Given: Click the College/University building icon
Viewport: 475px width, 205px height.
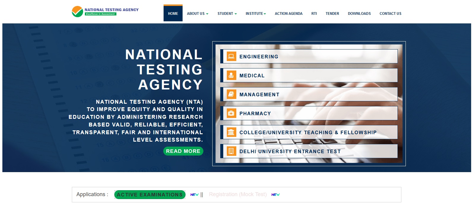Looking at the screenshot, I should point(231,132).
